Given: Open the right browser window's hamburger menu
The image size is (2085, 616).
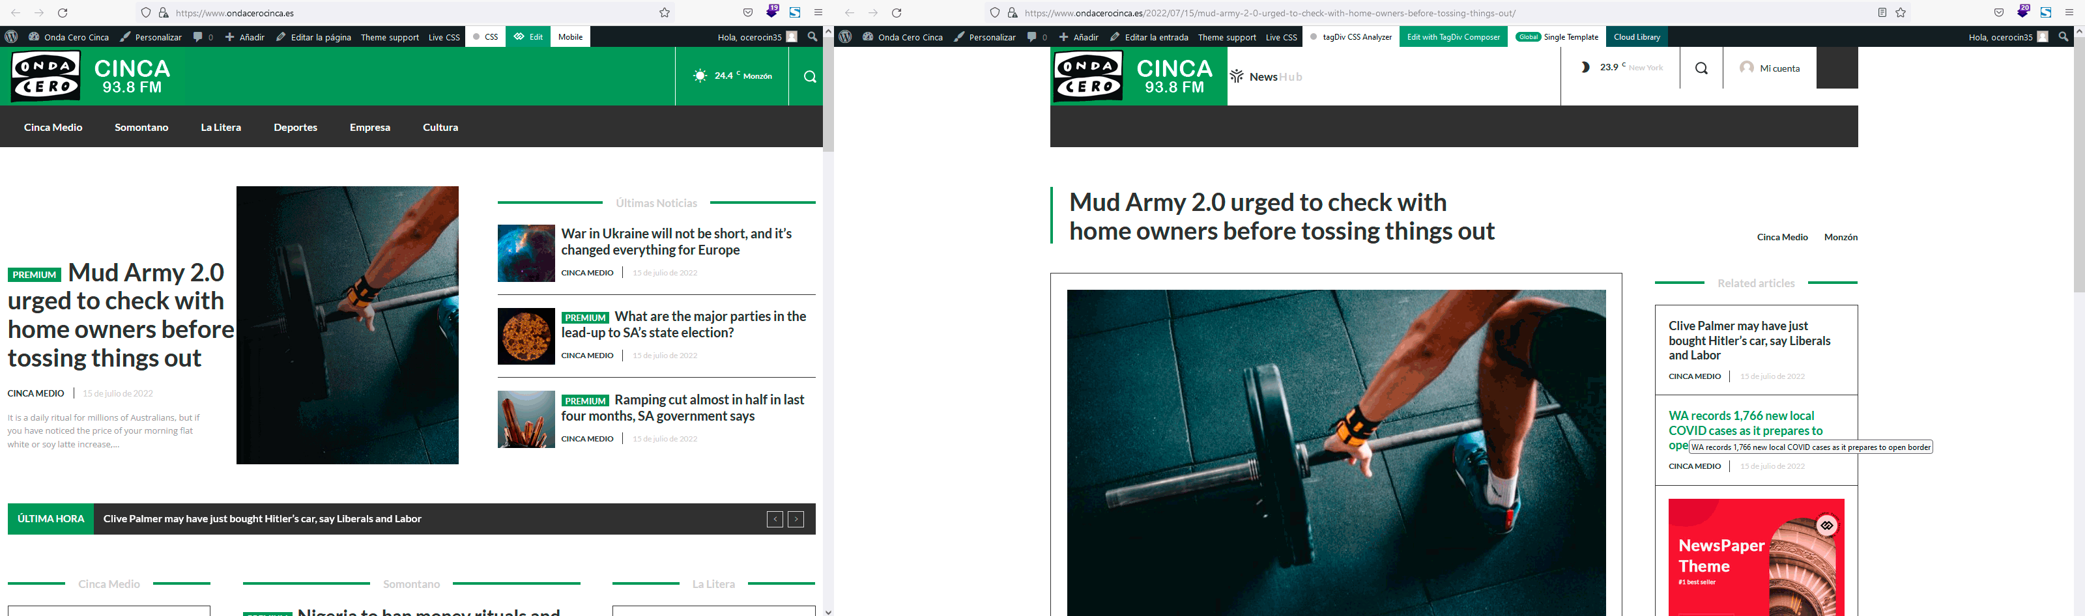Looking at the screenshot, I should tap(2069, 13).
